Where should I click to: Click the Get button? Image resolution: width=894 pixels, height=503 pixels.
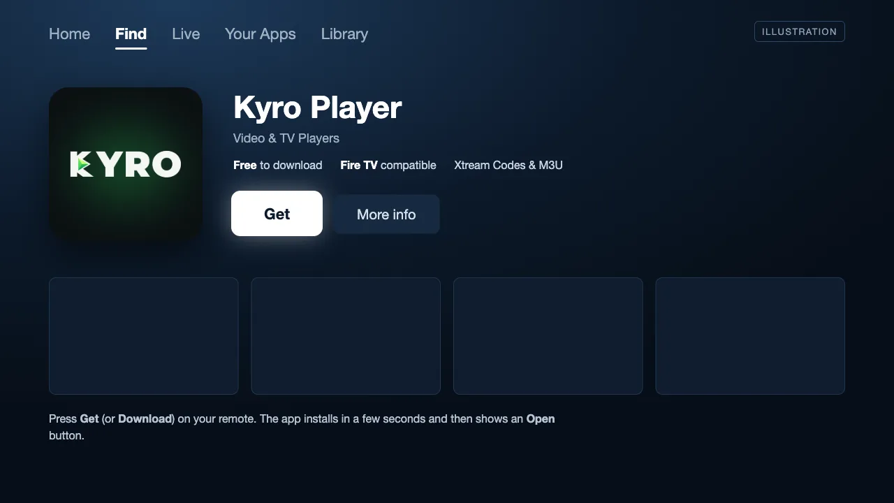point(277,214)
